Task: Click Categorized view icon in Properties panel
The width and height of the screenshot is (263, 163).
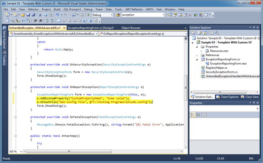Action: (x=193, y=115)
